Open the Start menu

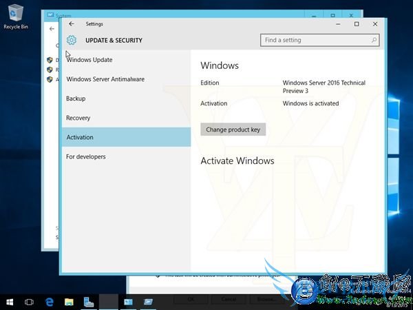tap(10, 302)
